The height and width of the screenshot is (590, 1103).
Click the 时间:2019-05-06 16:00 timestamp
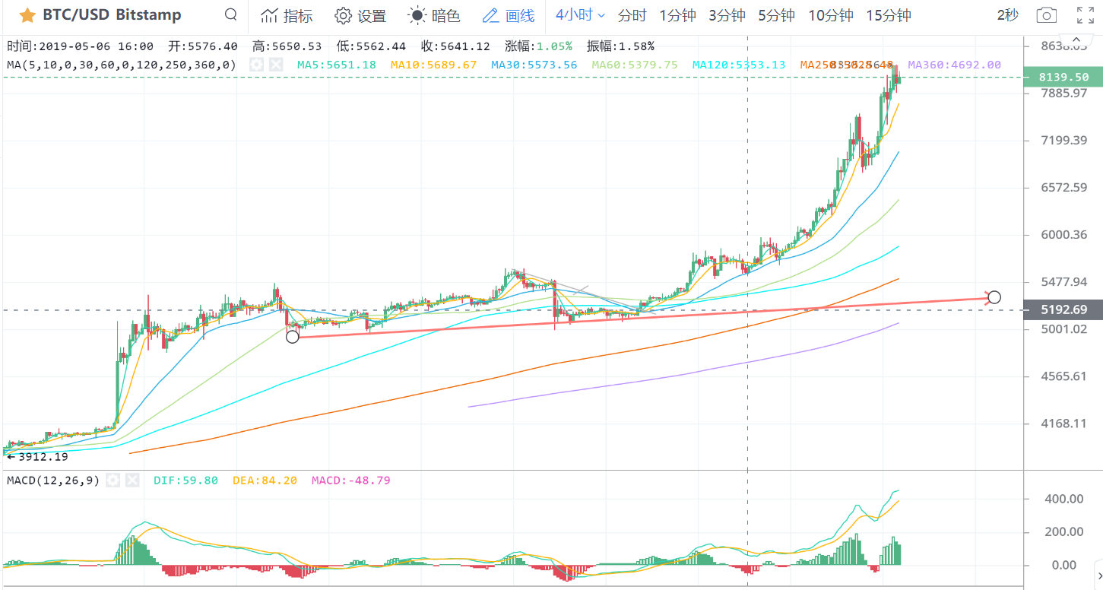(x=80, y=46)
